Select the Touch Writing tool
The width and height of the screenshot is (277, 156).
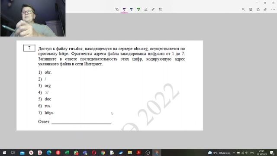click(x=117, y=10)
